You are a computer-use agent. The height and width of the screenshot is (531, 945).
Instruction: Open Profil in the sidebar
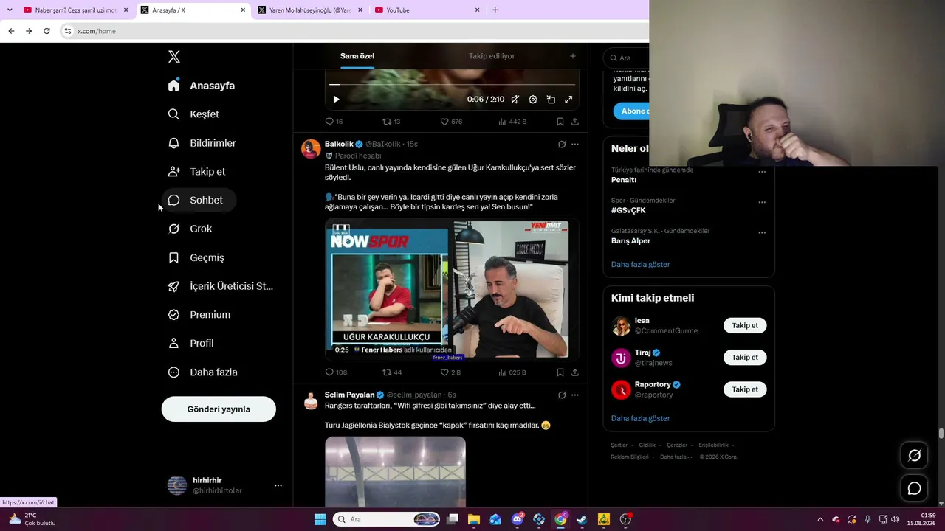(191, 343)
